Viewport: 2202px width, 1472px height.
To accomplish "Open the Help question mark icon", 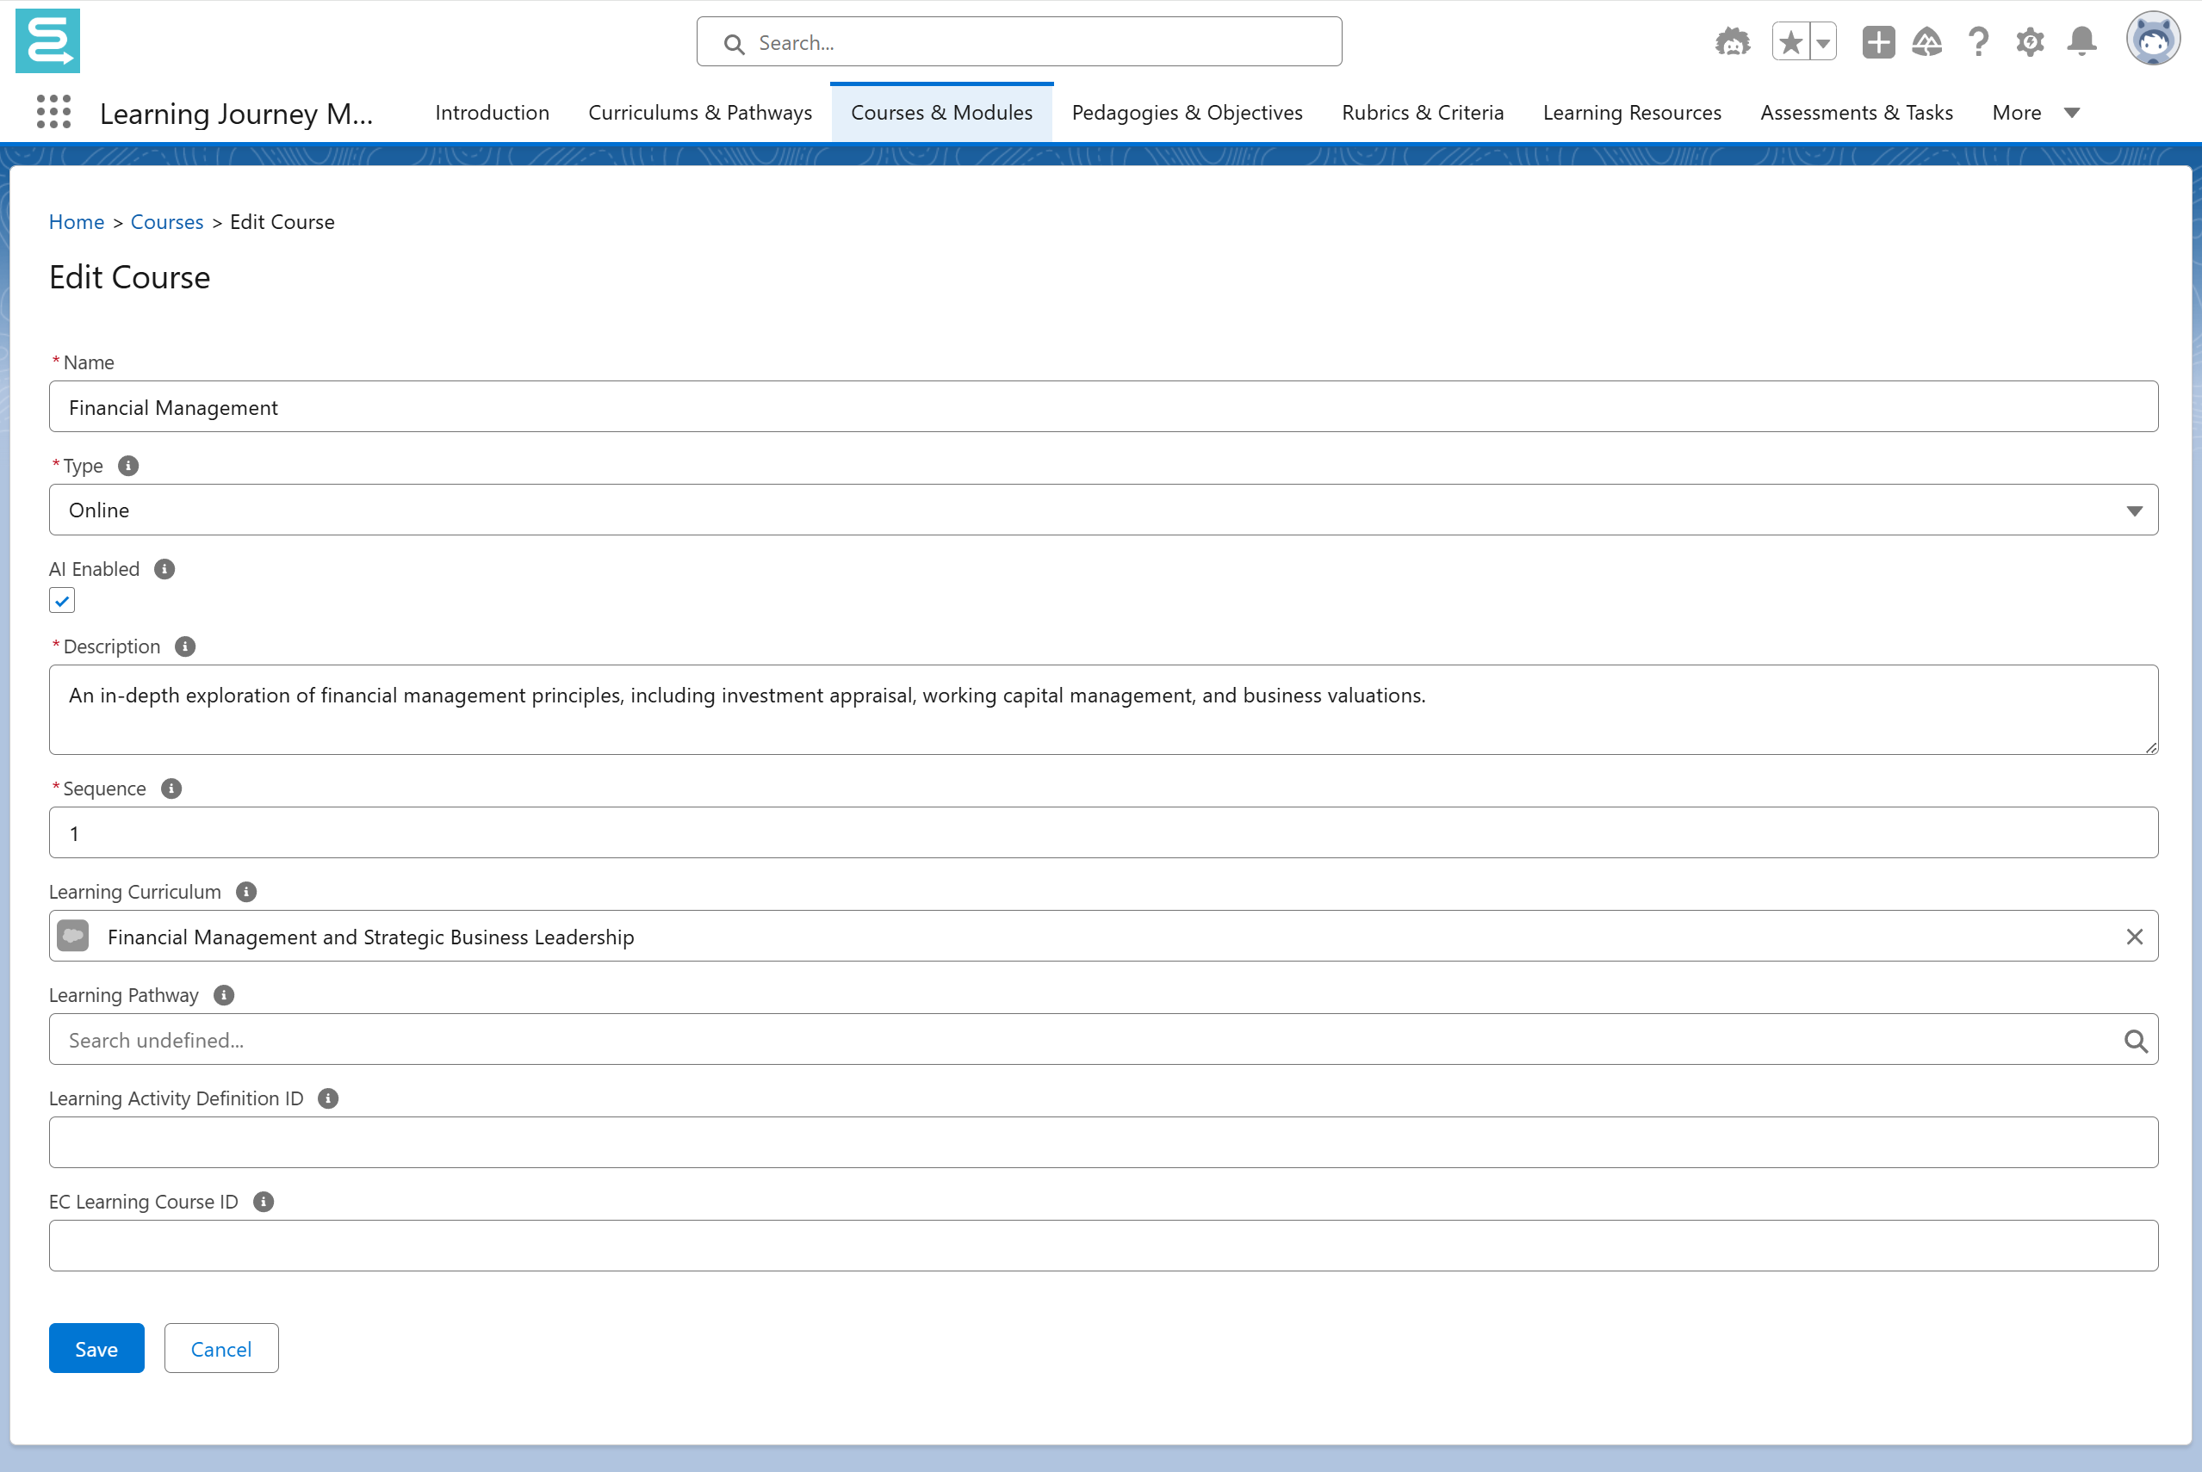I will (1978, 42).
